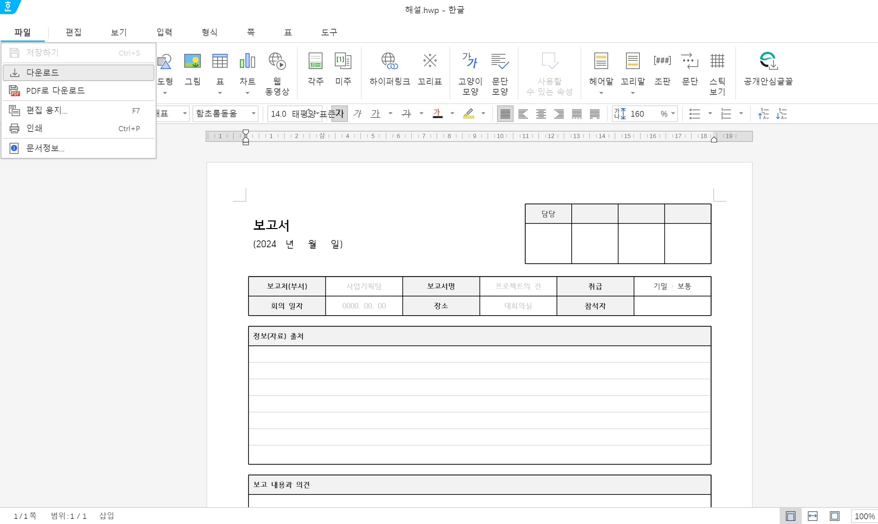The width and height of the screenshot is (878, 524).
Task: Expand the line spacing 160% dropdown
Action: tap(673, 114)
